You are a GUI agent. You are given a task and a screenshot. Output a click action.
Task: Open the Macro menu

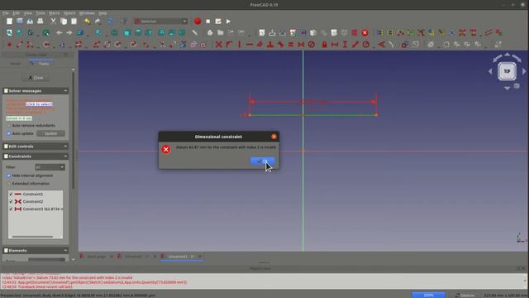pos(55,13)
